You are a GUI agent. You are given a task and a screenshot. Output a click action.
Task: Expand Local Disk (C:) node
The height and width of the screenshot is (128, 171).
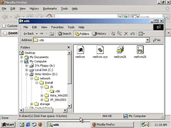pyautogui.click(x=26, y=70)
